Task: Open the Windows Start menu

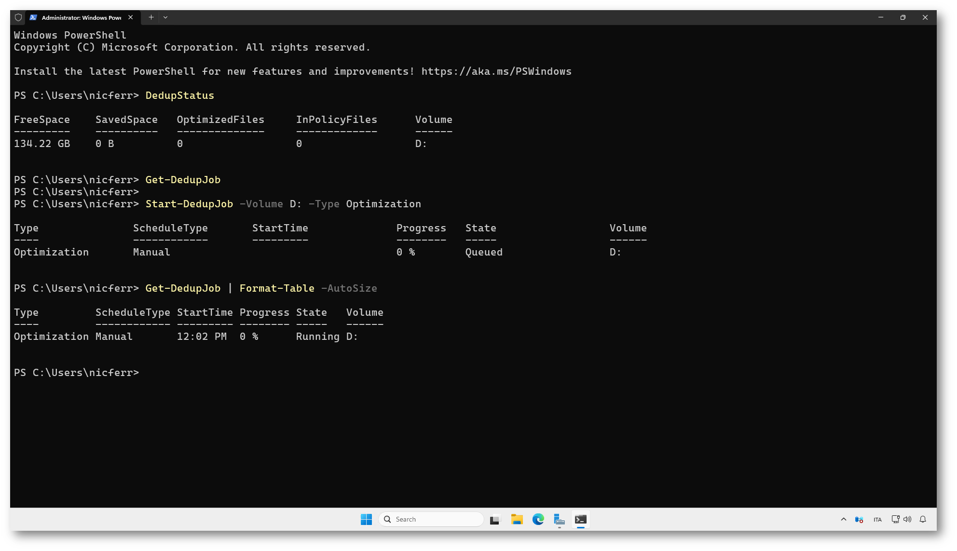Action: pos(366,519)
